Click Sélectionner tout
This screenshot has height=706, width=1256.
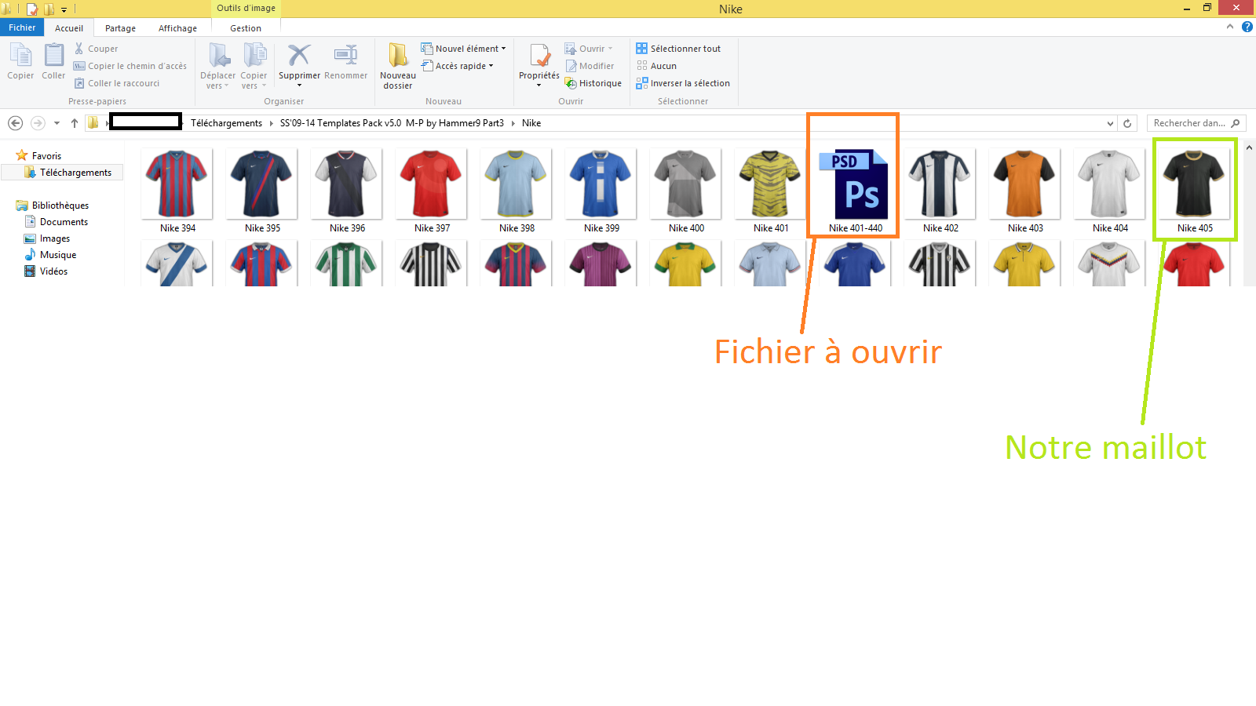coord(678,49)
